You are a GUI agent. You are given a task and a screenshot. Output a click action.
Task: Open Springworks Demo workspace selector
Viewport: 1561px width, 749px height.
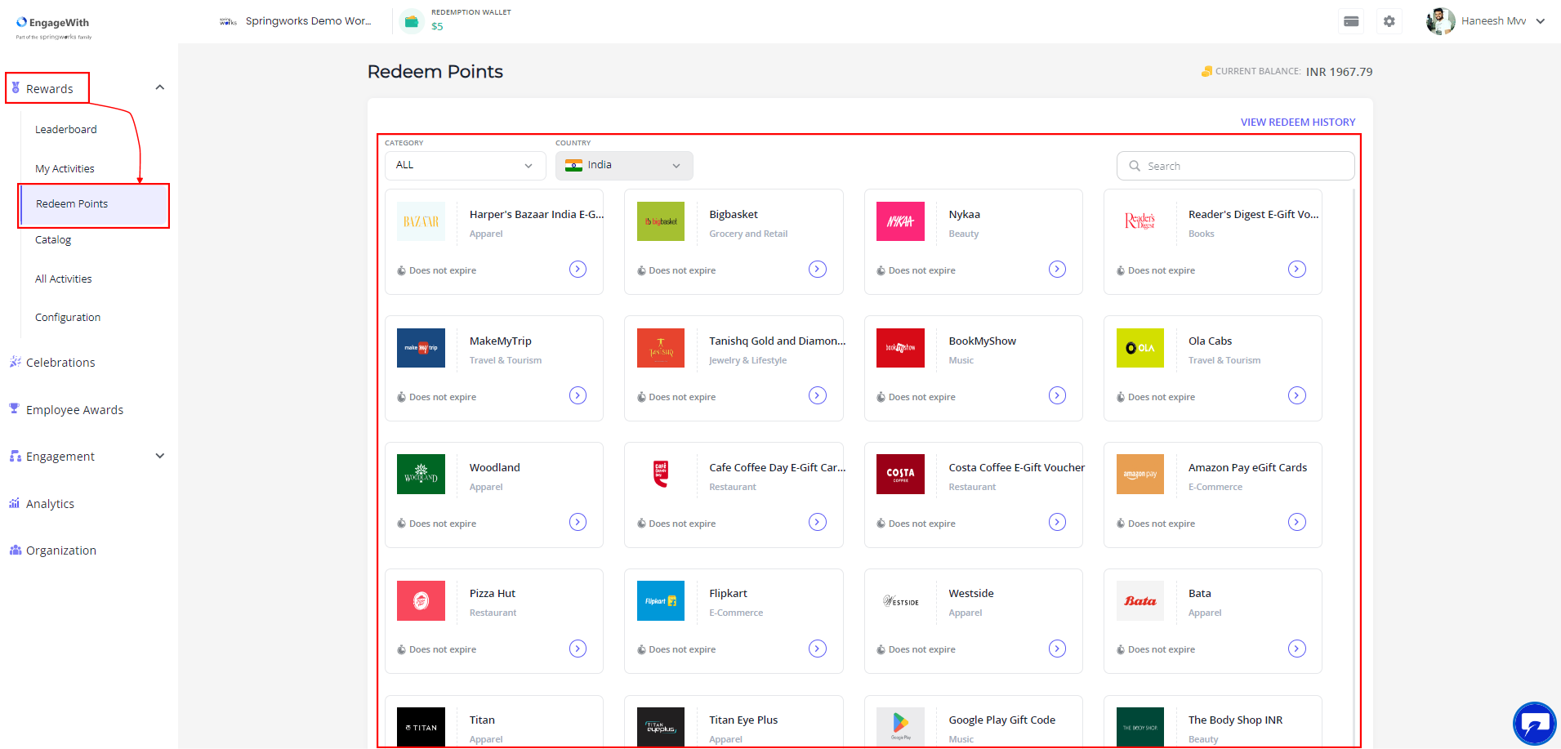pyautogui.click(x=296, y=21)
